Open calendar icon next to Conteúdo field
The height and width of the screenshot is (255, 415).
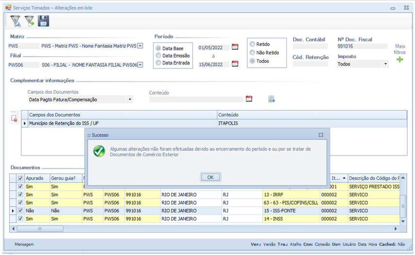(249, 99)
